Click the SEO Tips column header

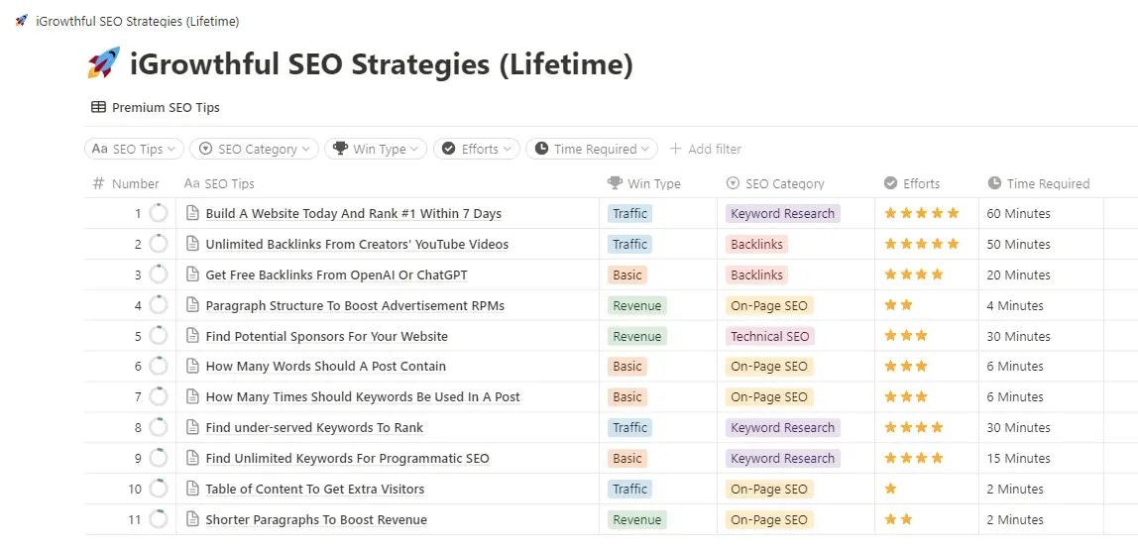click(229, 183)
